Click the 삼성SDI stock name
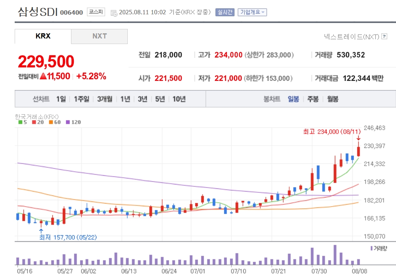Screen dimensions: 396x280 [38, 12]
